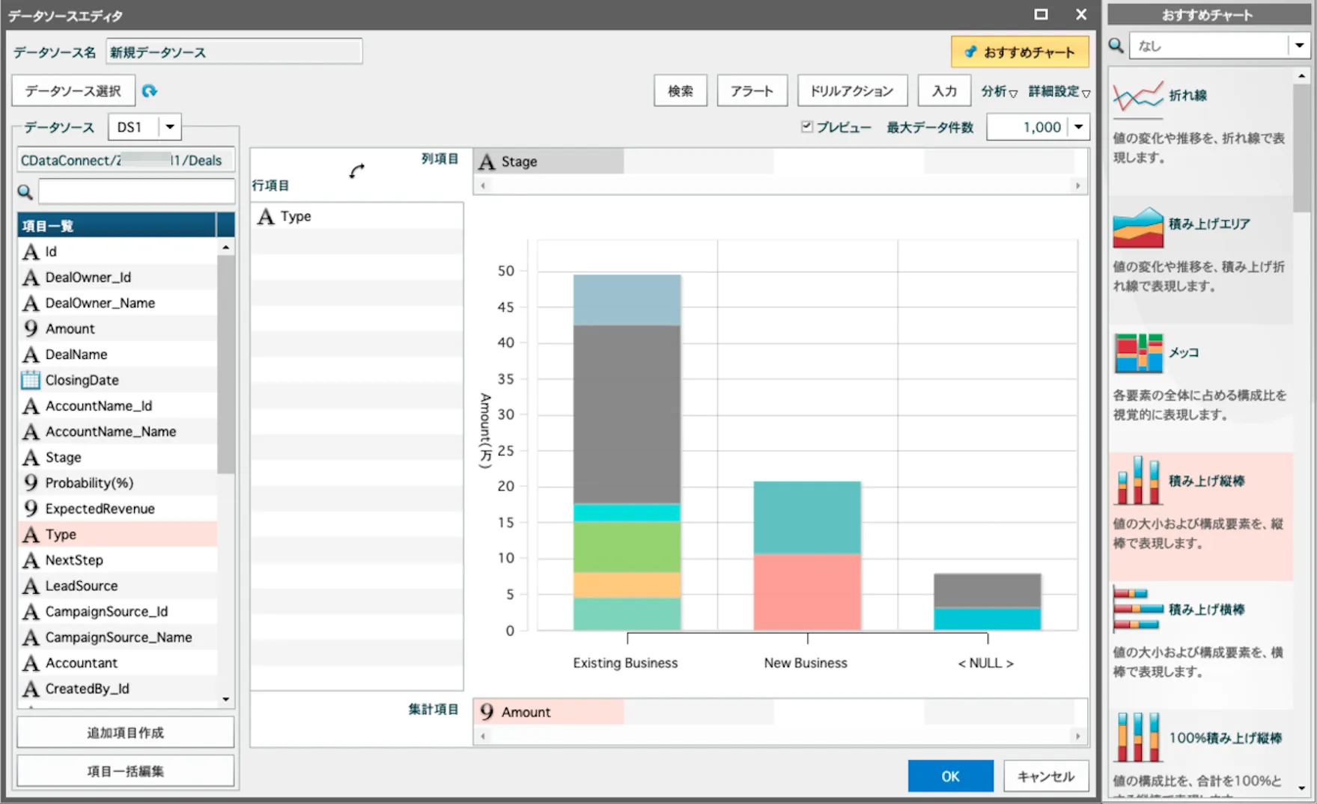Viewport: 1317px width, 804px height.
Task: Toggle the プレビュー checkbox
Action: [x=806, y=126]
